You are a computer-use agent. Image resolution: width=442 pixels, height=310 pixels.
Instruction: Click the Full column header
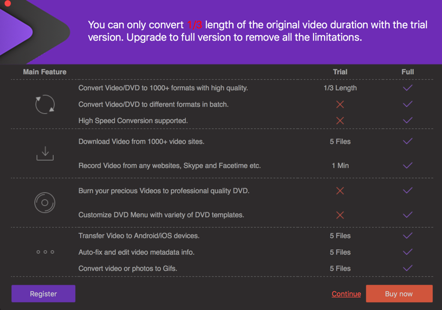pos(408,72)
